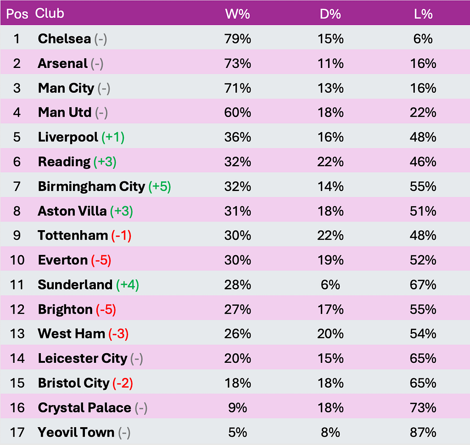Viewport: 470px width, 445px height.
Task: Click the L% column header
Action: coord(423,14)
